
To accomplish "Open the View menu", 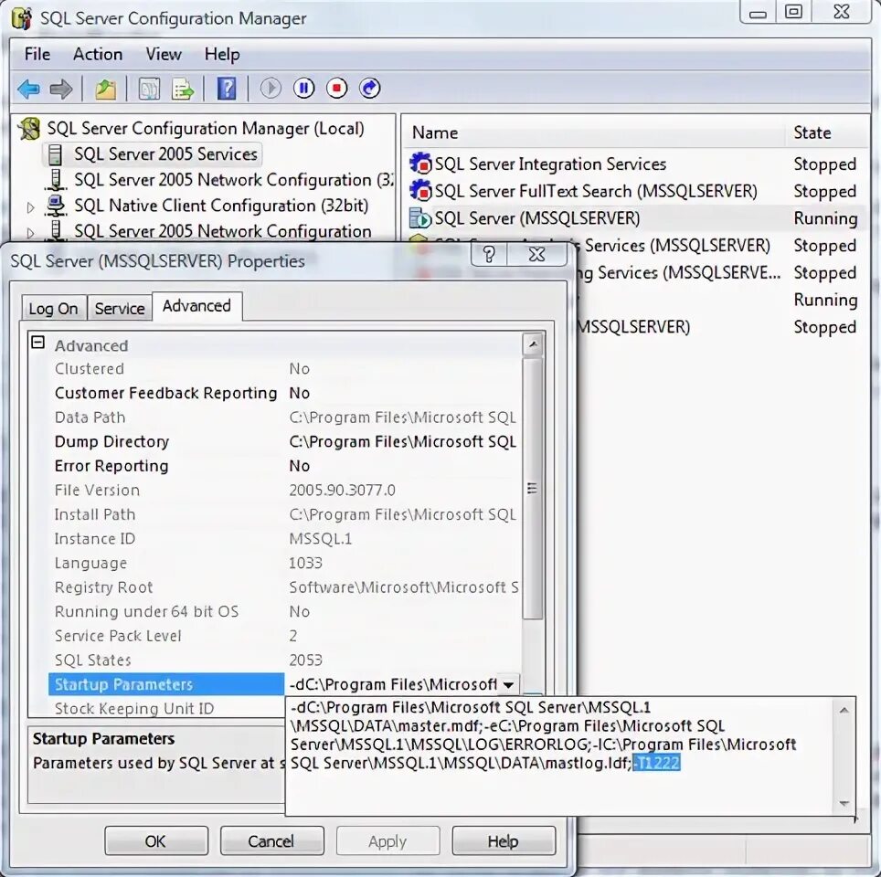I will pyautogui.click(x=164, y=54).
